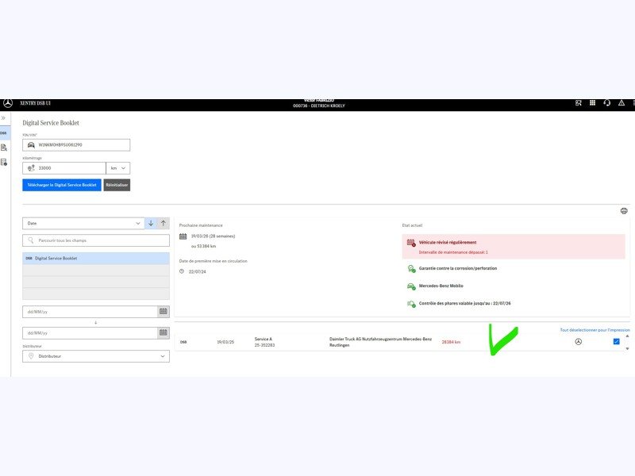Click Télécharger le Digital Service Booklet button
635x476 pixels.
(x=62, y=185)
